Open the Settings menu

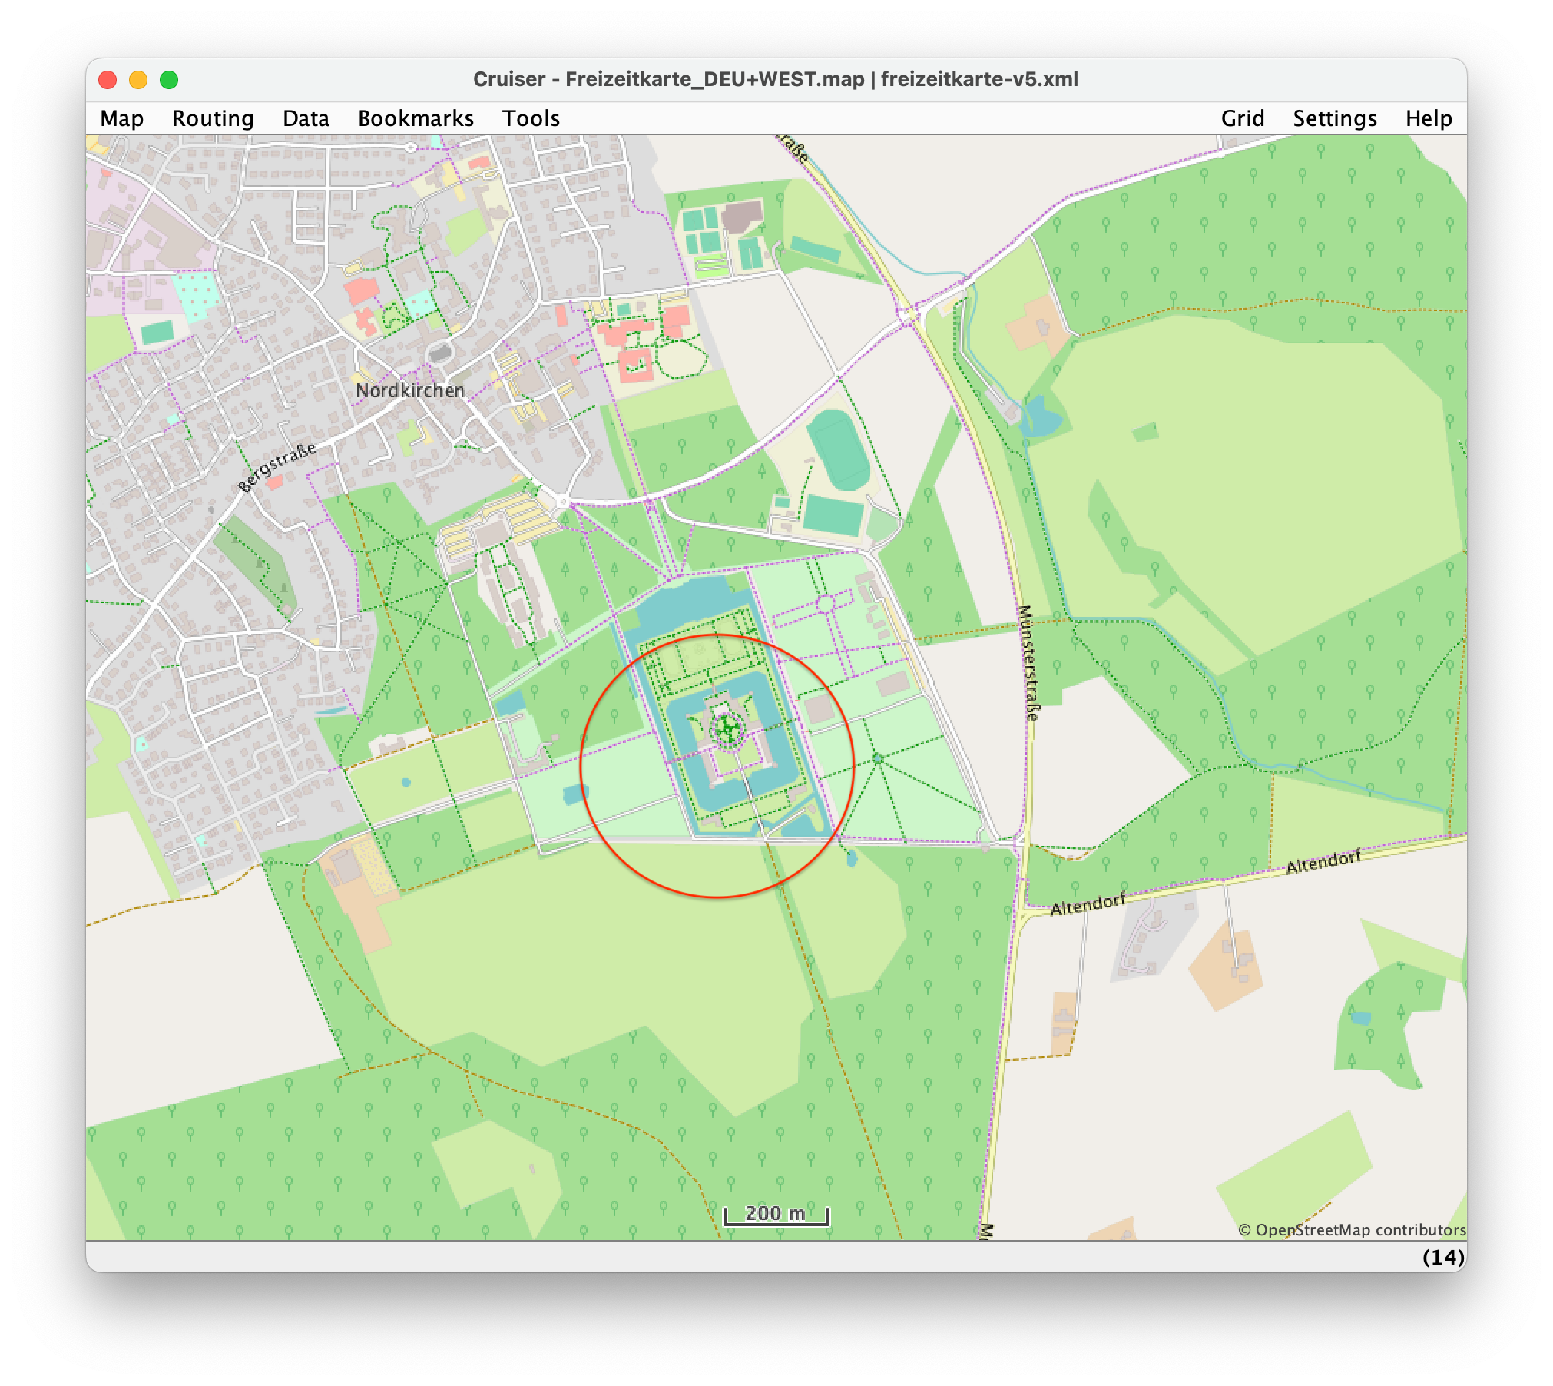pyautogui.click(x=1335, y=118)
